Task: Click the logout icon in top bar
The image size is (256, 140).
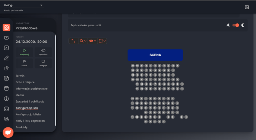Action: pos(247,7)
